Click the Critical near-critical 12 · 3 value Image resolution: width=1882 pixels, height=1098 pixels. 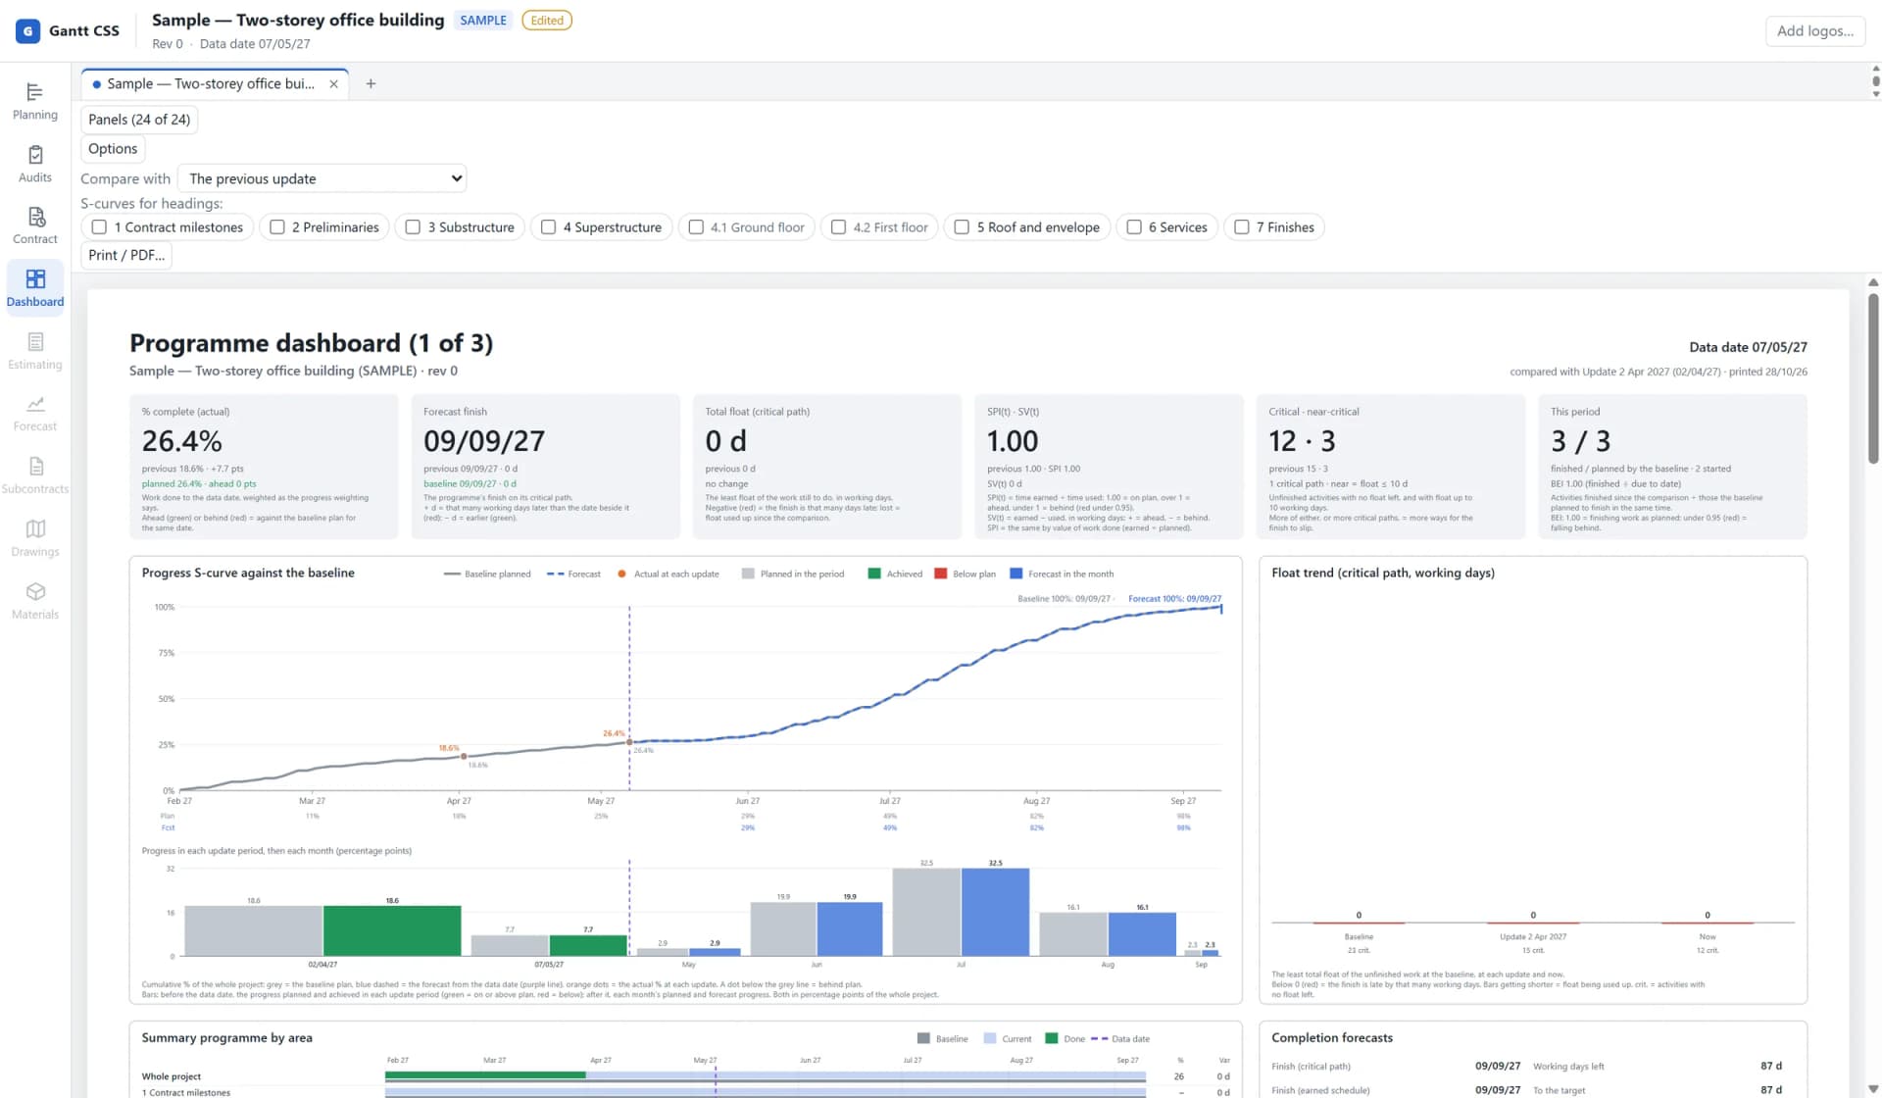coord(1302,441)
